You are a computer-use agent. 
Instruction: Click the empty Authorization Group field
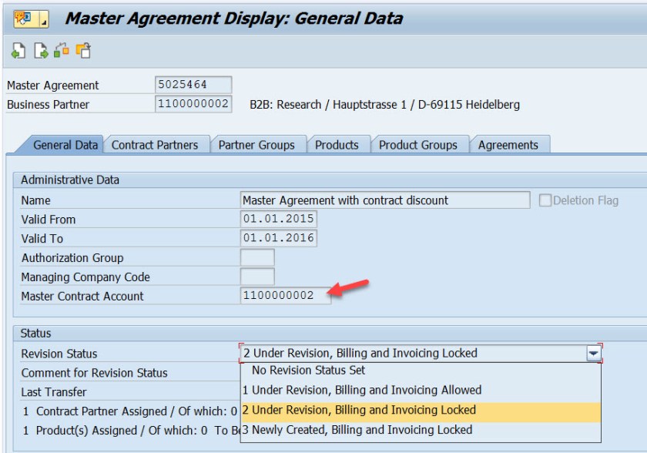point(257,257)
